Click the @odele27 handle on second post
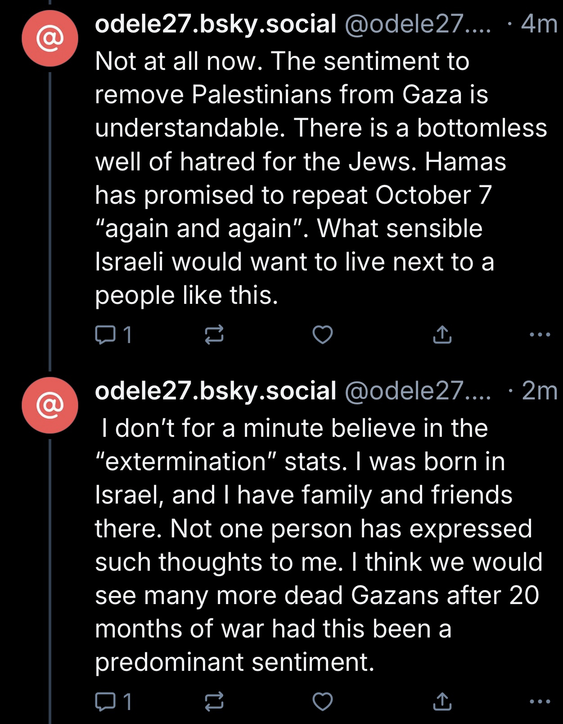 click(x=418, y=390)
